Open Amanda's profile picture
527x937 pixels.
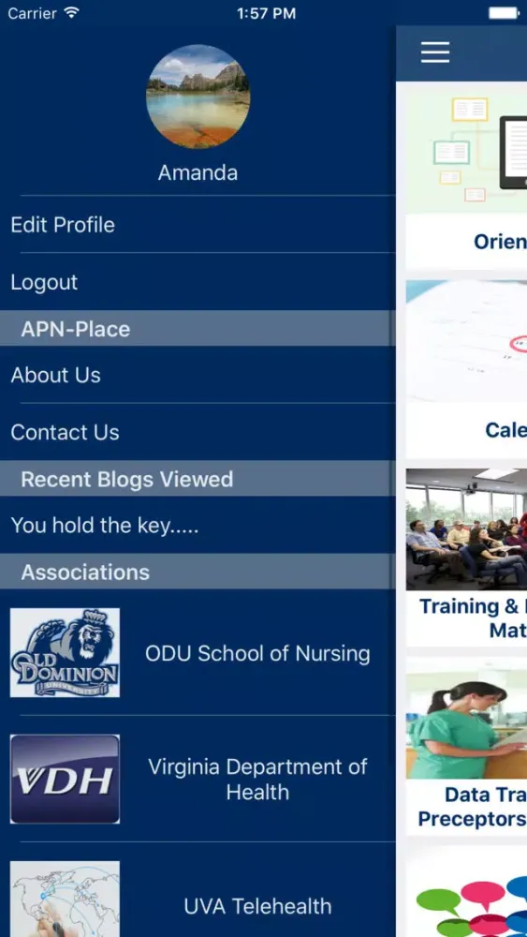tap(198, 97)
